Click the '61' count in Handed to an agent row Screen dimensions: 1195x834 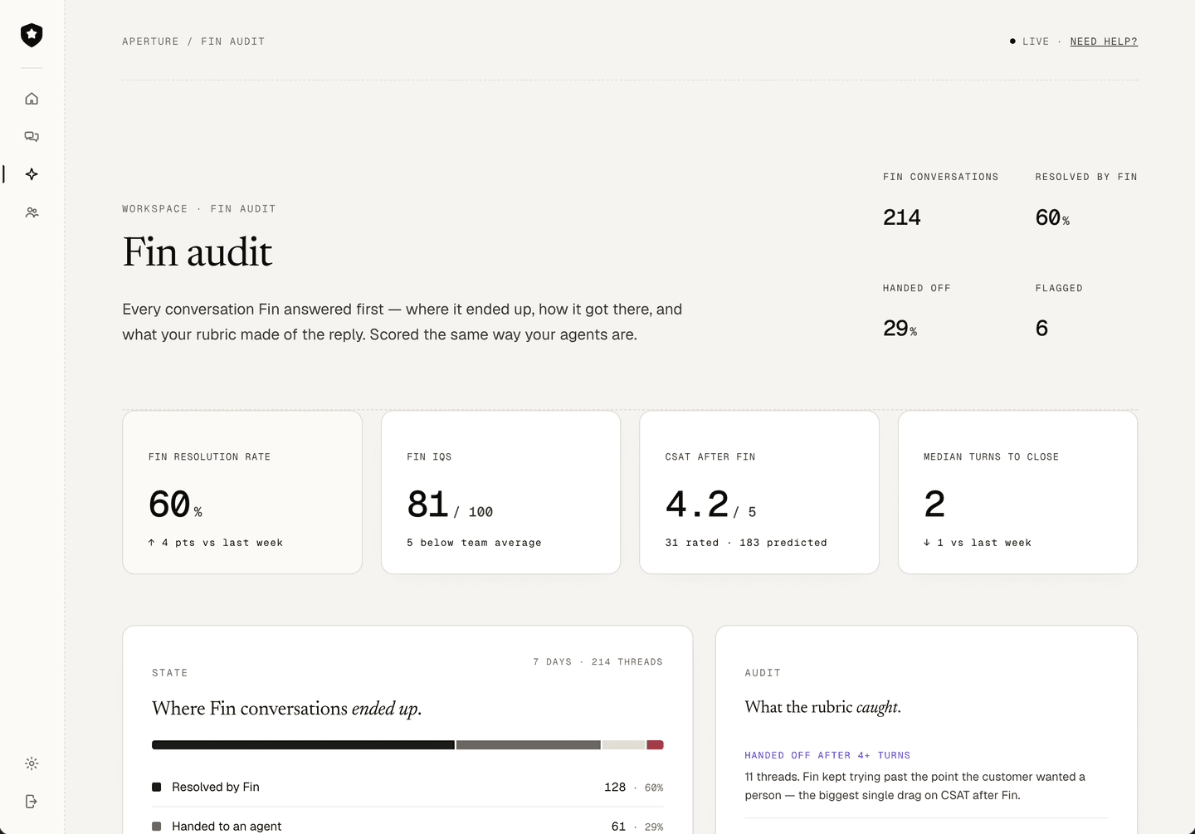(618, 827)
